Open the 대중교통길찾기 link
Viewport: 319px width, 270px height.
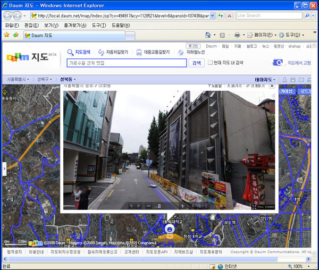pyautogui.click(x=157, y=52)
